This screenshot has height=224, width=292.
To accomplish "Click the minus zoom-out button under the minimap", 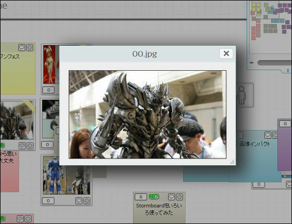I will tap(251, 63).
